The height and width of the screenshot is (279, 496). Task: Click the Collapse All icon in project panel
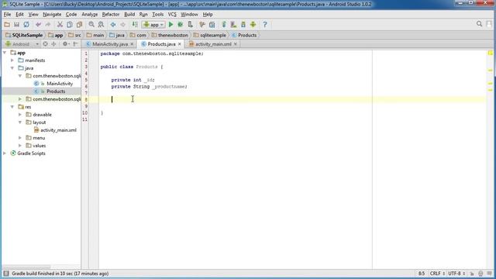[53, 44]
